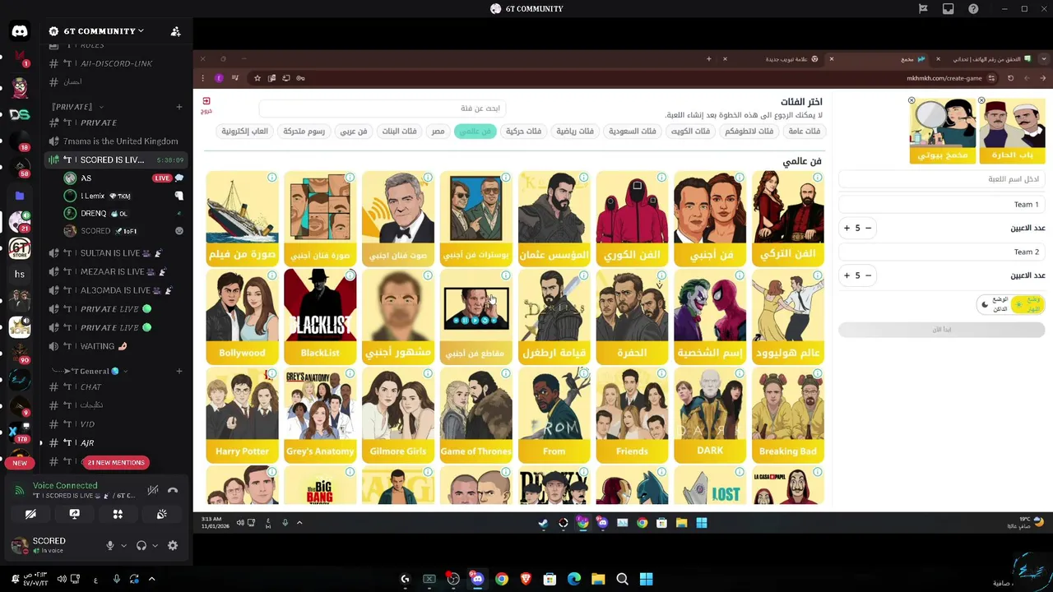Viewport: 1053px width, 592px height.
Task: Remove مخمخ بيوتي selected category
Action: click(x=912, y=100)
